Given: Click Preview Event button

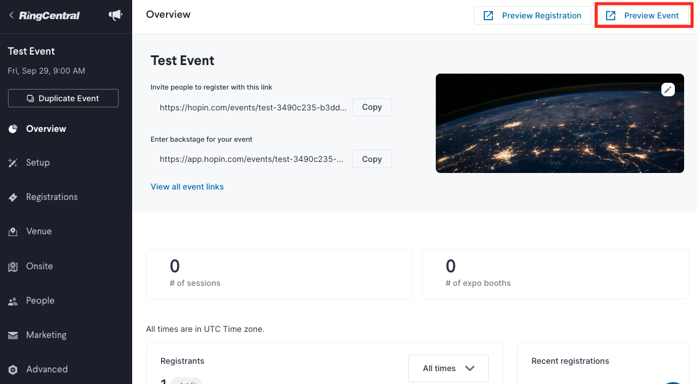Looking at the screenshot, I should click(644, 15).
